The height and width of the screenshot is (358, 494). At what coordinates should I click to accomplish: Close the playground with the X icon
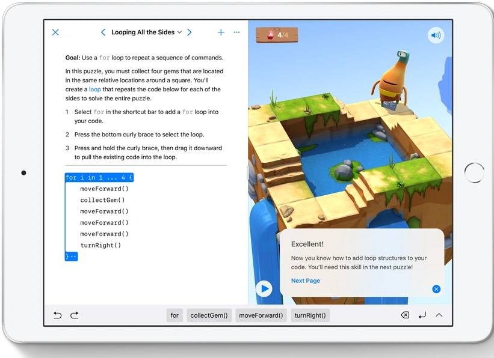pos(55,32)
